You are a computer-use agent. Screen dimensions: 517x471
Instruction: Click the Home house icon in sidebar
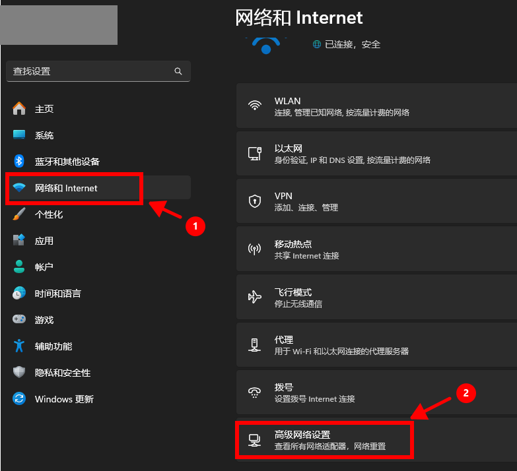[x=20, y=109]
